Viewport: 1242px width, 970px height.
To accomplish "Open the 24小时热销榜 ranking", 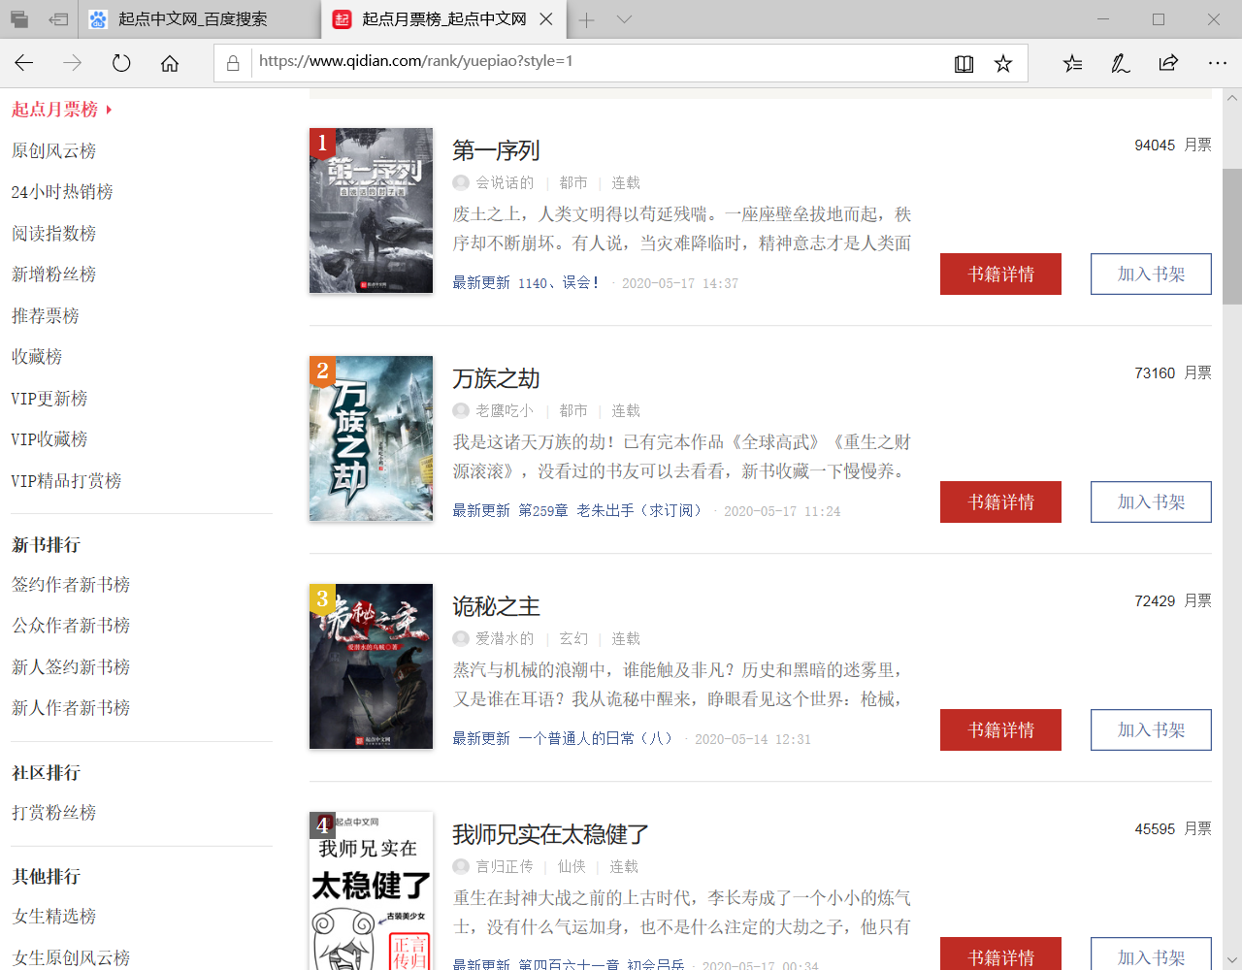I will click(x=62, y=192).
